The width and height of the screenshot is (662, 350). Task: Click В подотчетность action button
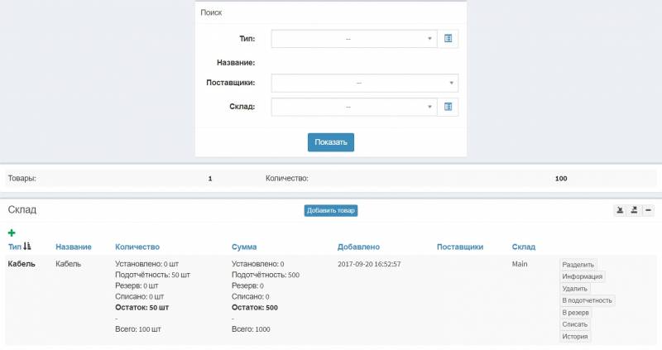(587, 300)
